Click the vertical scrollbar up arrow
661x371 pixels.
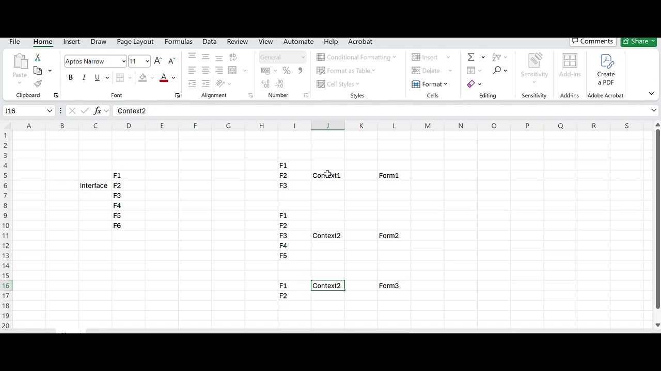click(x=657, y=125)
